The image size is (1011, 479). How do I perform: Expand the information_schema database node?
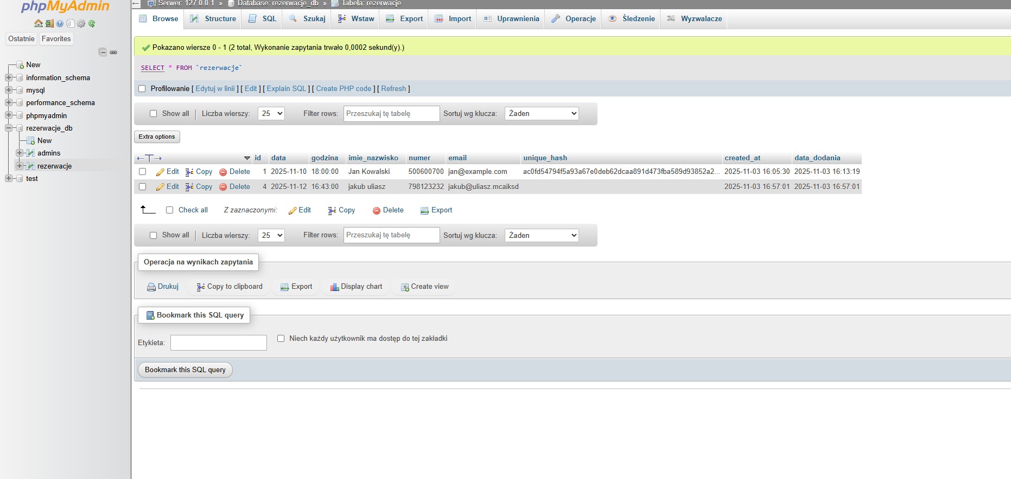[x=9, y=77]
